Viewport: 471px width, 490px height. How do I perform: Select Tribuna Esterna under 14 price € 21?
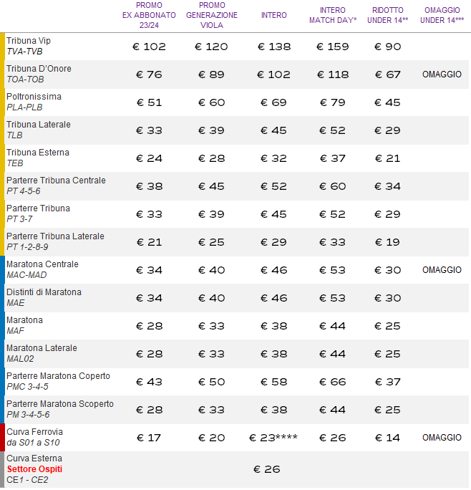387,158
